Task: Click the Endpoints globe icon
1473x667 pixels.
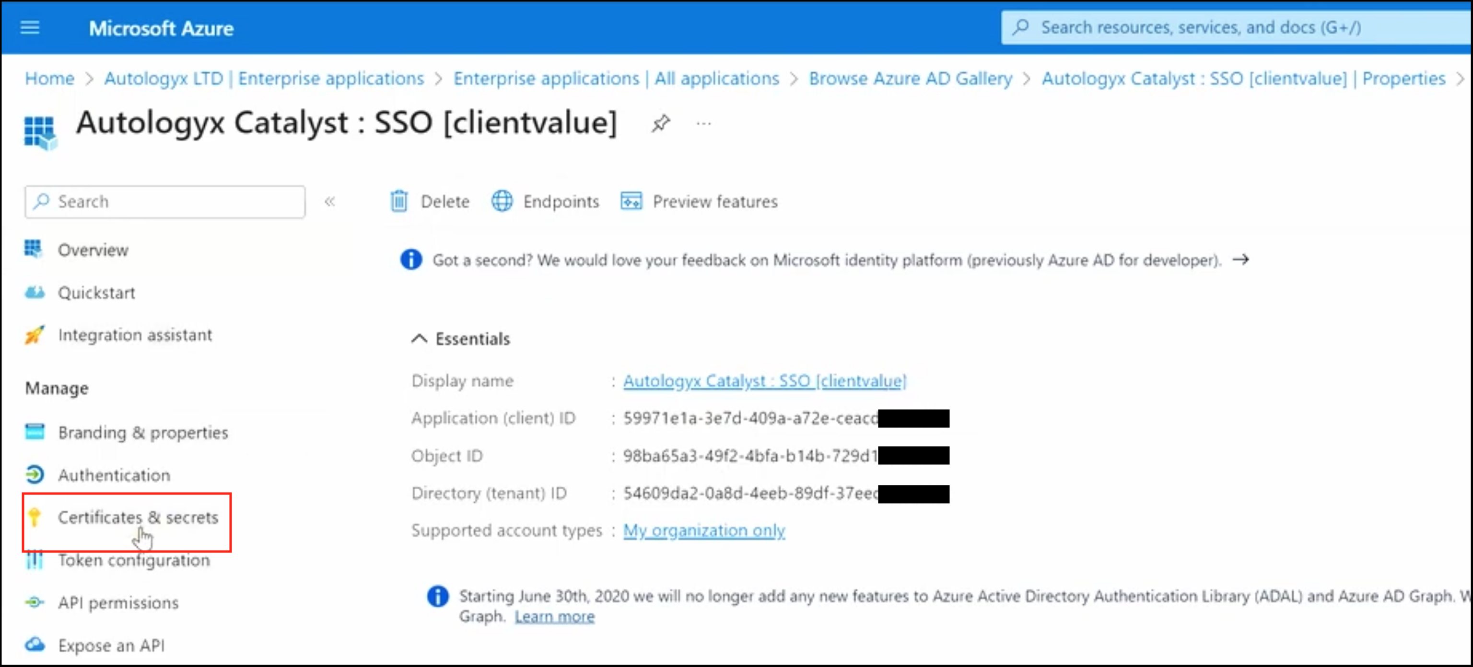Action: 502,201
